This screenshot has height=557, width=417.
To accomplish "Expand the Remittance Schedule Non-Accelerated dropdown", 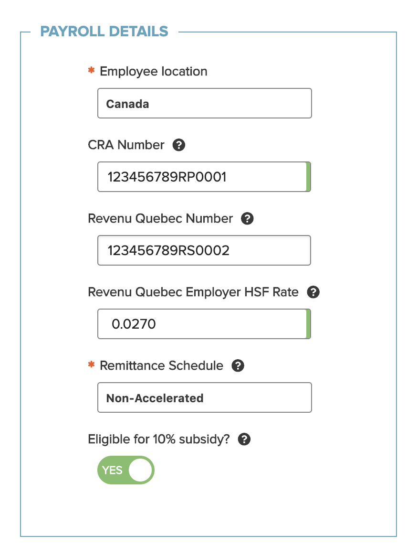I will [x=204, y=397].
